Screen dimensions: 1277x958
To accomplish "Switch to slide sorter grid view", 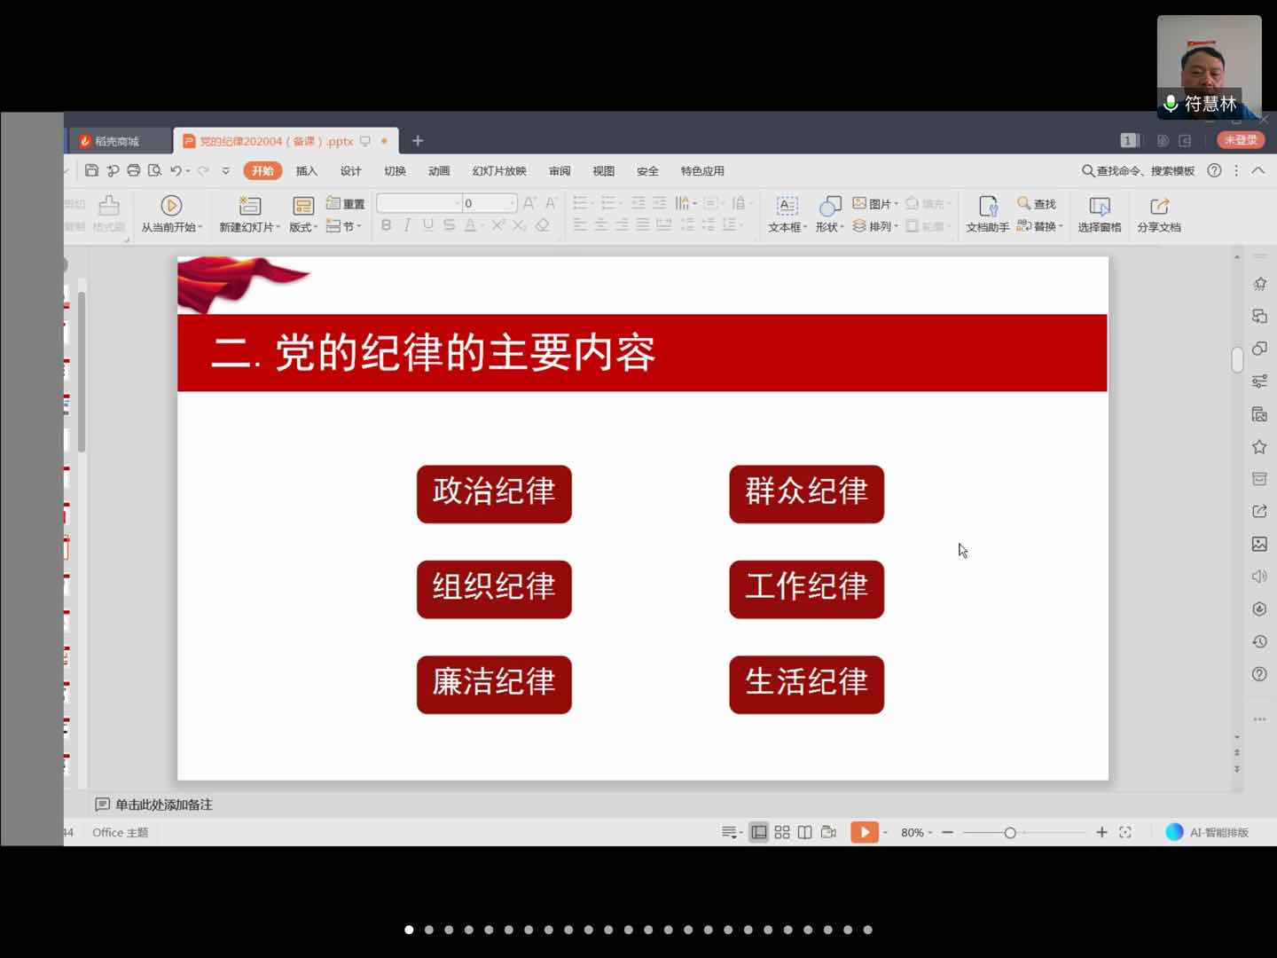I will click(781, 832).
